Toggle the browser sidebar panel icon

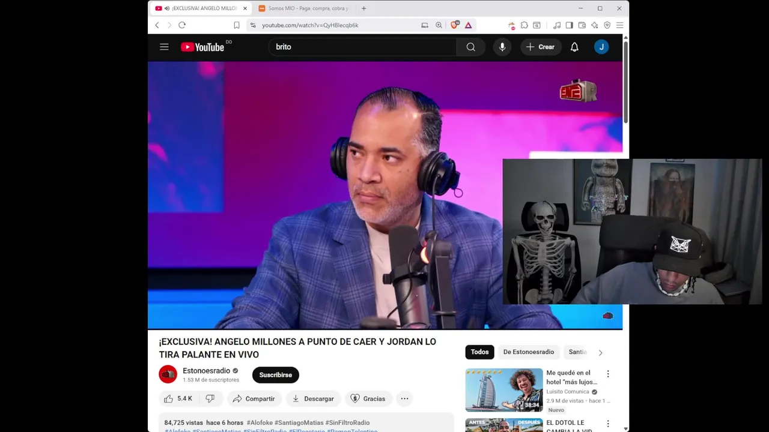tap(569, 25)
